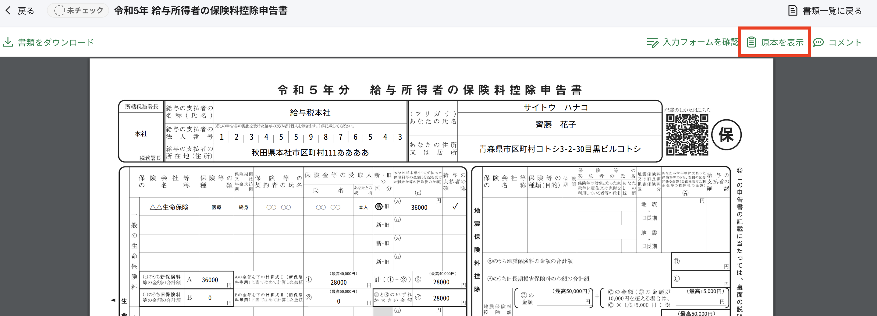Image resolution: width=877 pixels, height=316 pixels.
Task: Click the 未チェック status badge
Action: coord(78,11)
